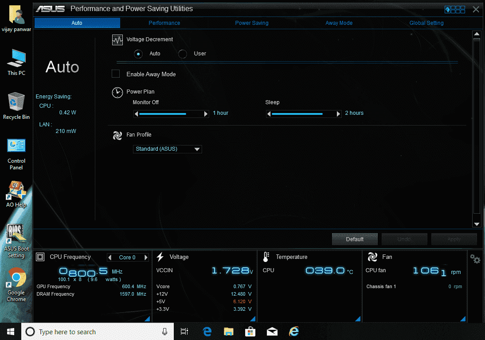Open the Fan Profile Standard (ASUS) dropdown
The height and width of the screenshot is (340, 485).
pyautogui.click(x=167, y=149)
